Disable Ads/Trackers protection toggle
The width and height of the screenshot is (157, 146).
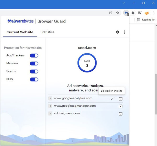[x=34, y=55]
